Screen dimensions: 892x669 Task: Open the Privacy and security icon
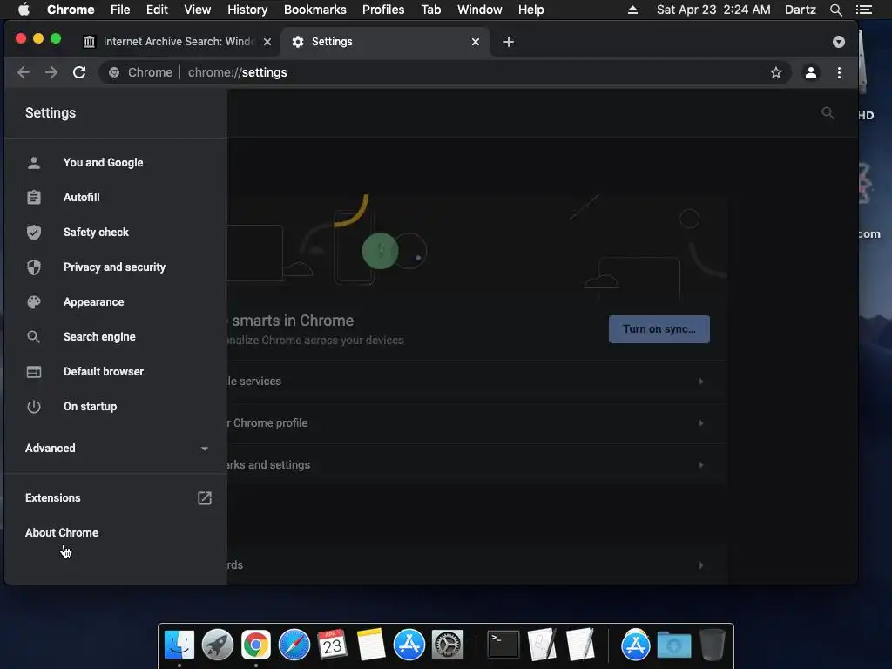34,267
